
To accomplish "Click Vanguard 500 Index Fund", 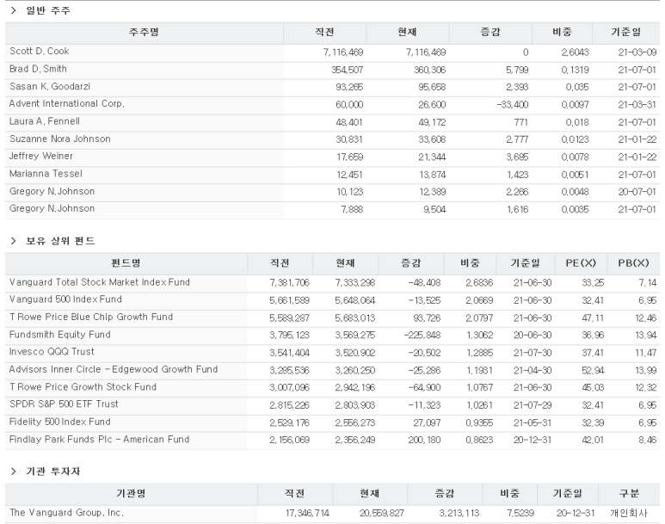I will pyautogui.click(x=65, y=299).
